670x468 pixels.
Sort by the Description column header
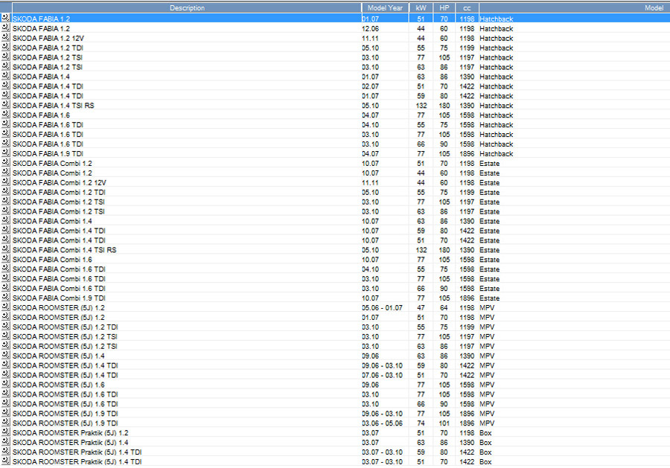point(187,7)
